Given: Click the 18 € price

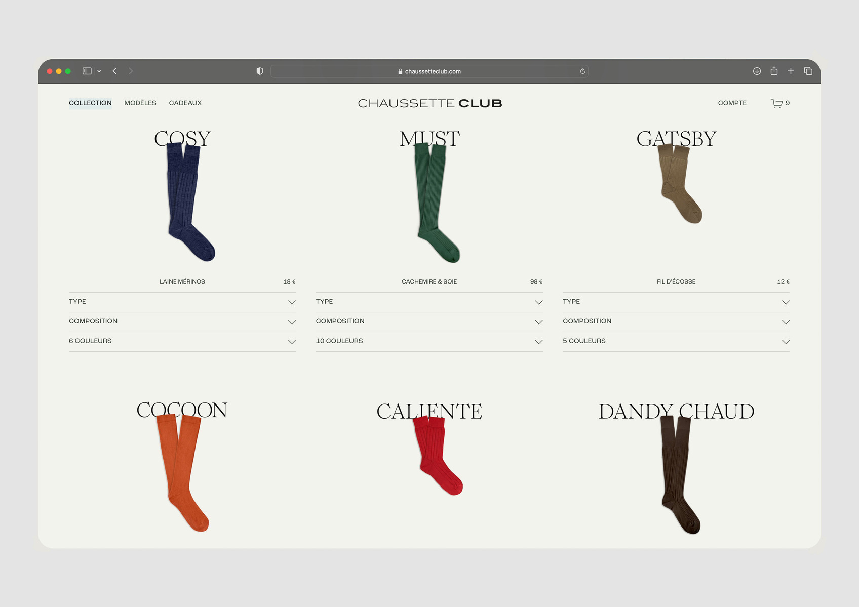Looking at the screenshot, I should [289, 281].
